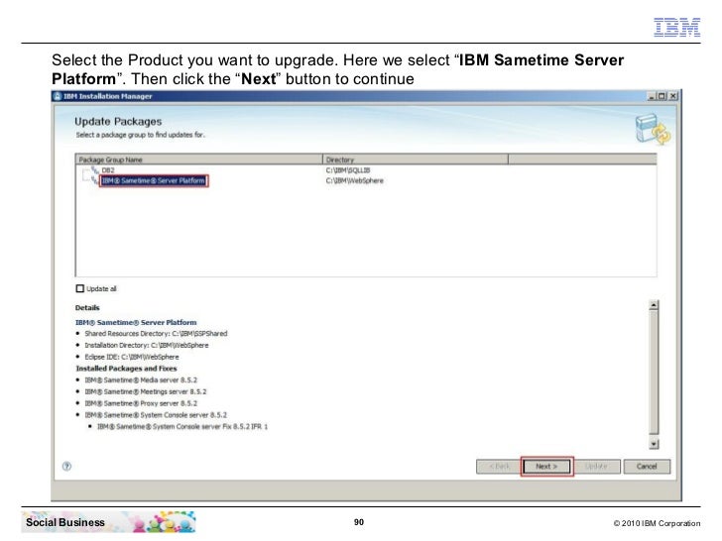Open help via the question mark icon
Image resolution: width=722 pixels, height=541 pixels.
(x=66, y=466)
